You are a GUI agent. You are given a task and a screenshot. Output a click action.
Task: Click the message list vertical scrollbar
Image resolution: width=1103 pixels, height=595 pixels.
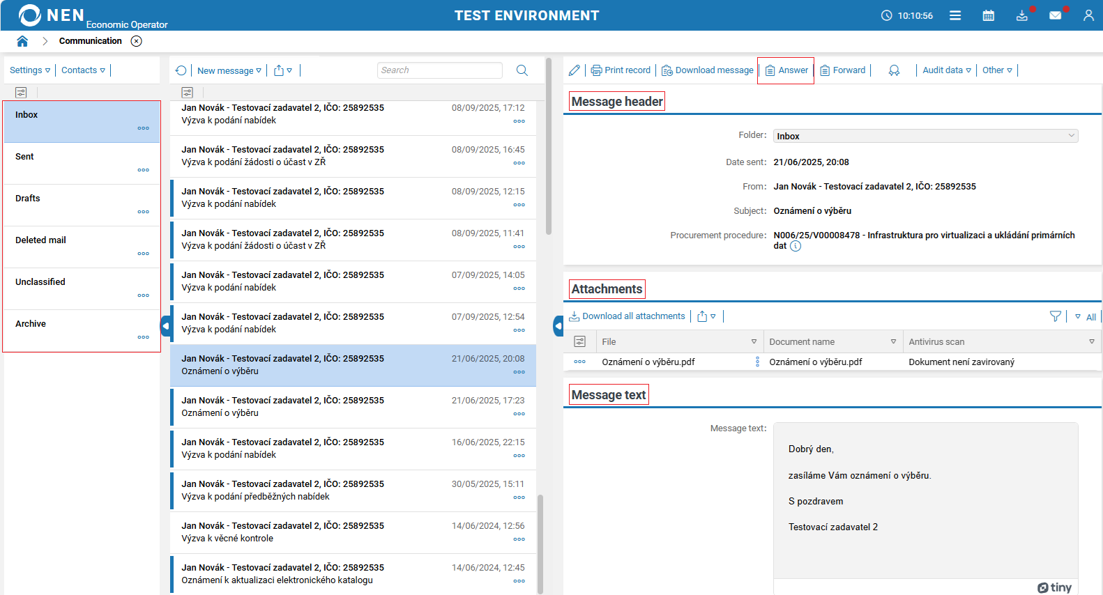tap(541, 543)
